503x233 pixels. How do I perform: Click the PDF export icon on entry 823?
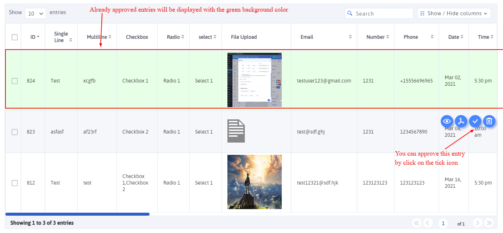pos(461,121)
